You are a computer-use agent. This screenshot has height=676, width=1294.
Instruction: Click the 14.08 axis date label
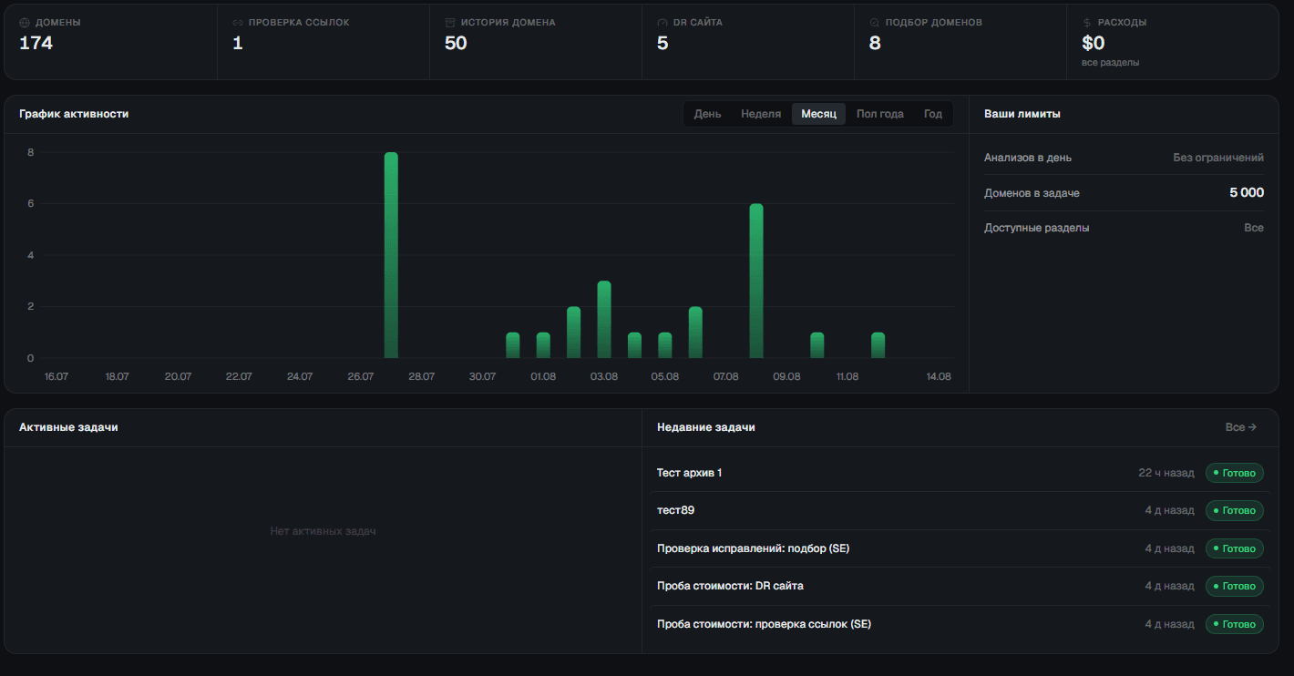tap(939, 376)
